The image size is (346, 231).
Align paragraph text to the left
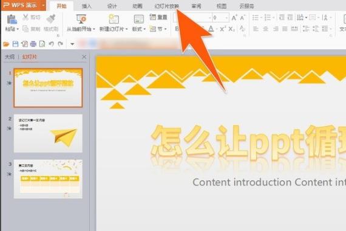256,29
